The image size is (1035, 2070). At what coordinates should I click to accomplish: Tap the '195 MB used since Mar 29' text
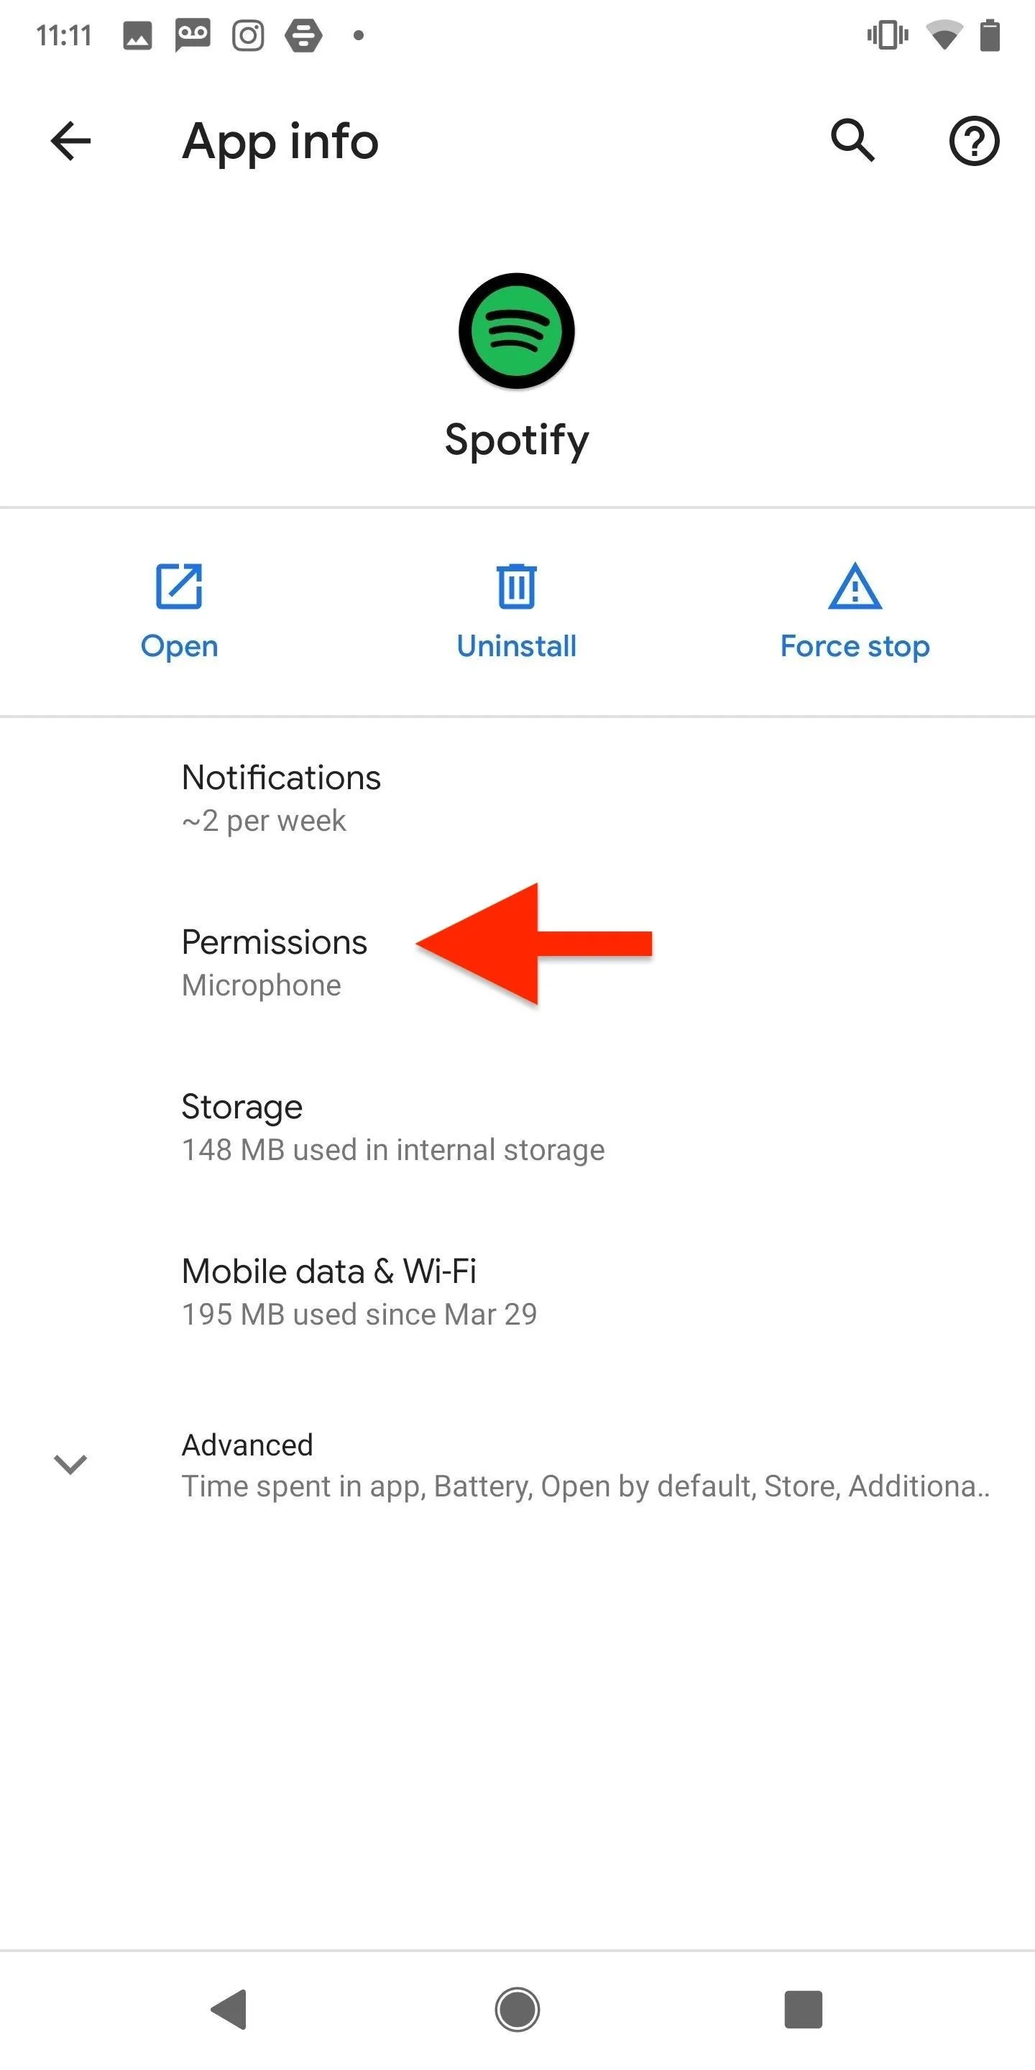[x=359, y=1315]
